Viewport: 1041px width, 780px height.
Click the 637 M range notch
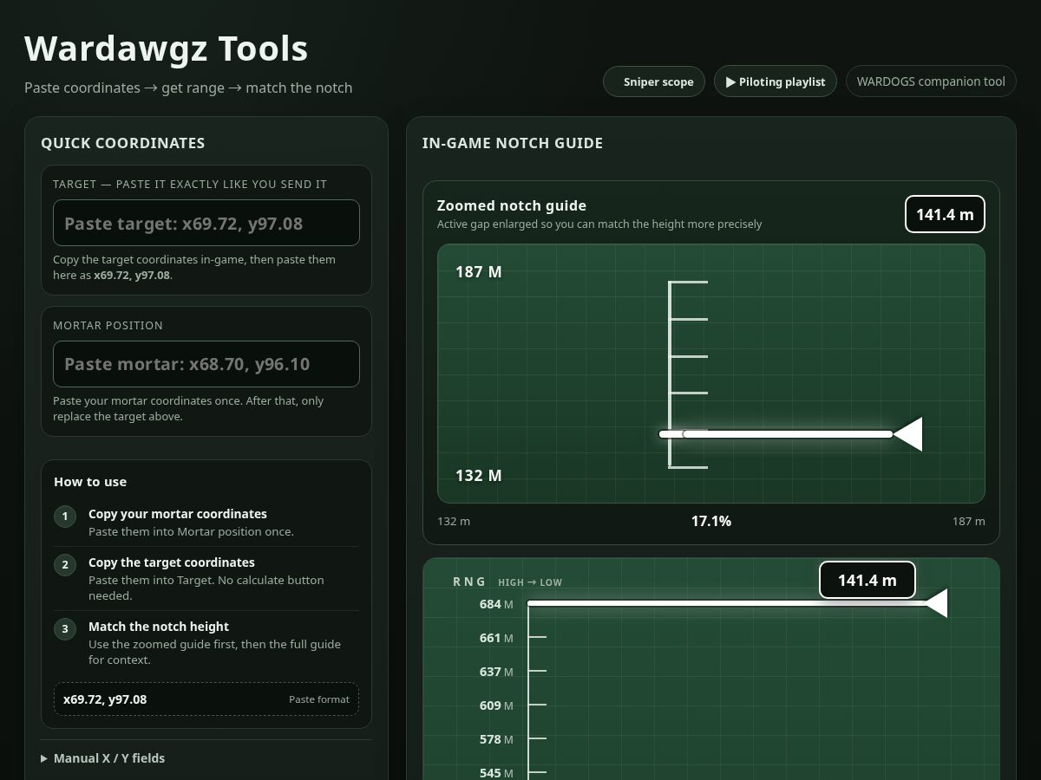496,672
